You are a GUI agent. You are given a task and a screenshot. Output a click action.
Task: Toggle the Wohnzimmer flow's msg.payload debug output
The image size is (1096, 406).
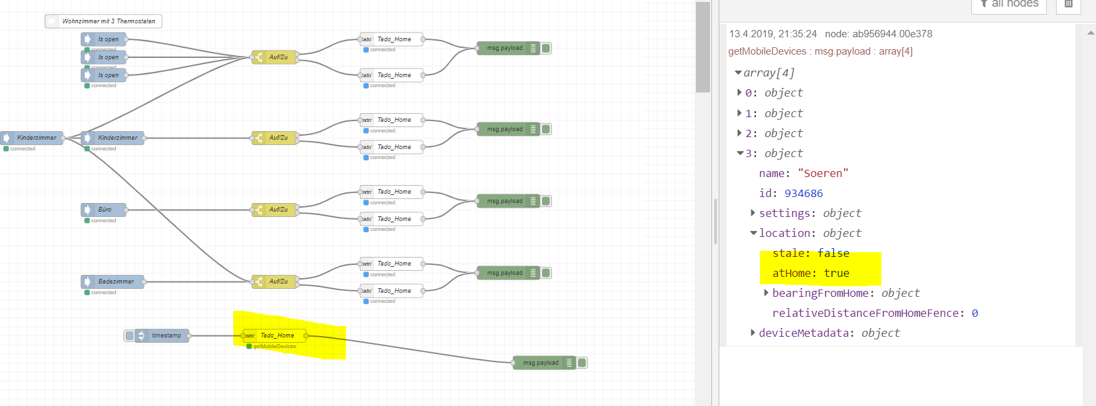tap(546, 48)
